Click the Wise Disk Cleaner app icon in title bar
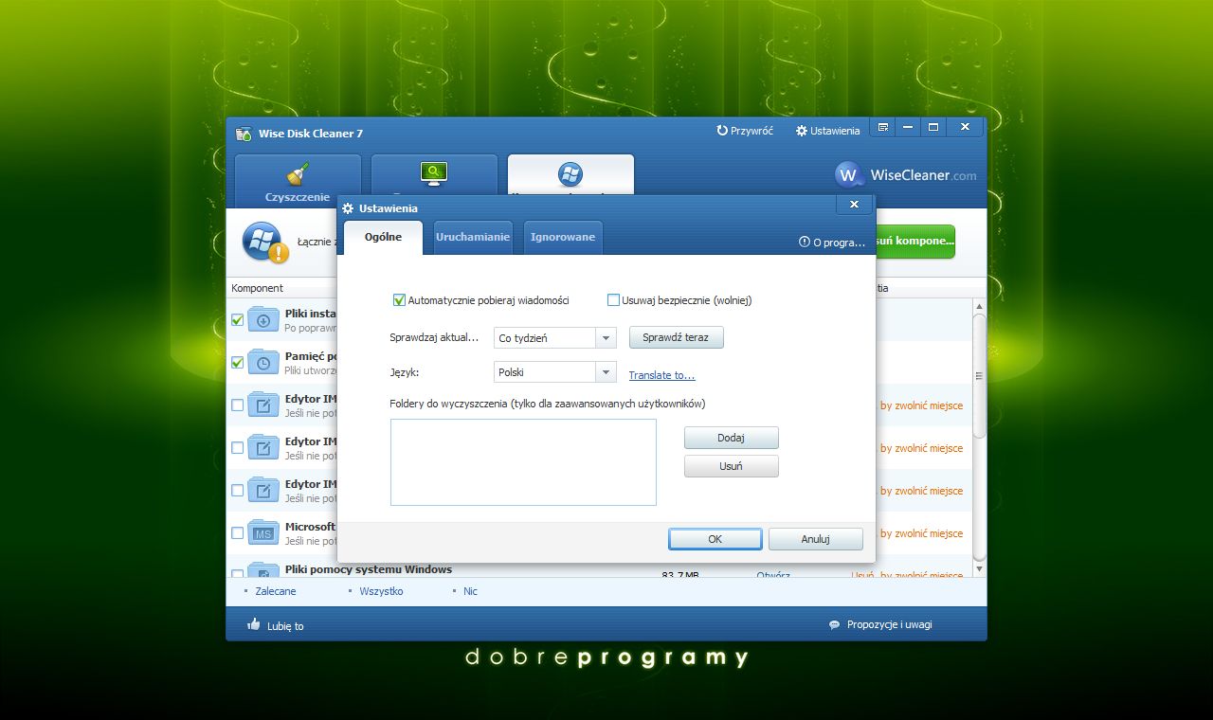The image size is (1213, 720). click(x=244, y=134)
